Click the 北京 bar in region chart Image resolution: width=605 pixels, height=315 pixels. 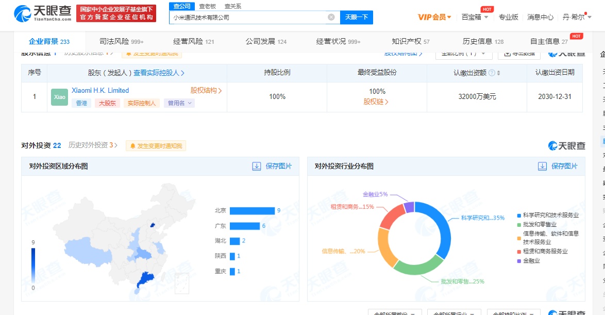(x=252, y=211)
